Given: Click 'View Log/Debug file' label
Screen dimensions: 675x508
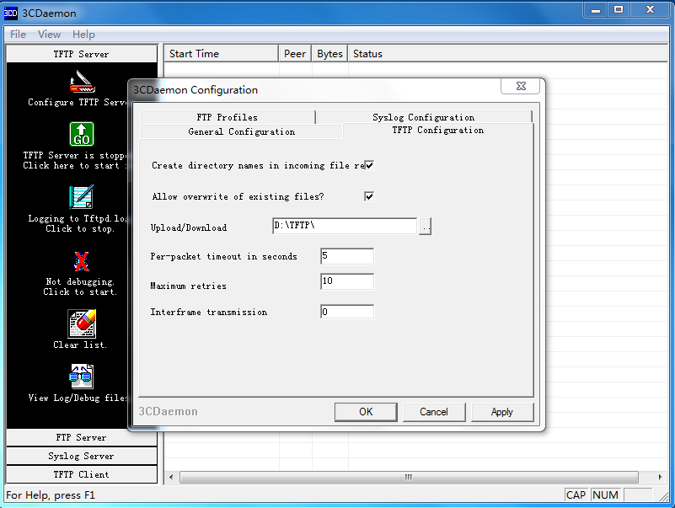Looking at the screenshot, I should [x=78, y=398].
